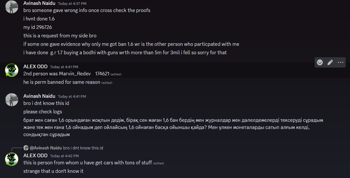
Task: Add a reaction with the smiley icon
Action: [x=320, y=62]
